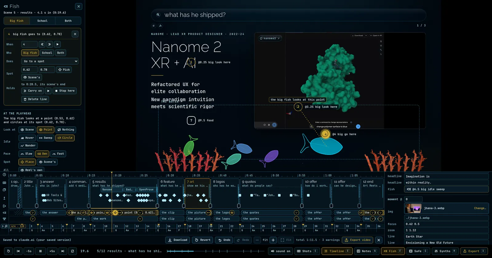Viewport: 492px width, 258px height.
Task: Open the Does action dropdown
Action: 50,61
